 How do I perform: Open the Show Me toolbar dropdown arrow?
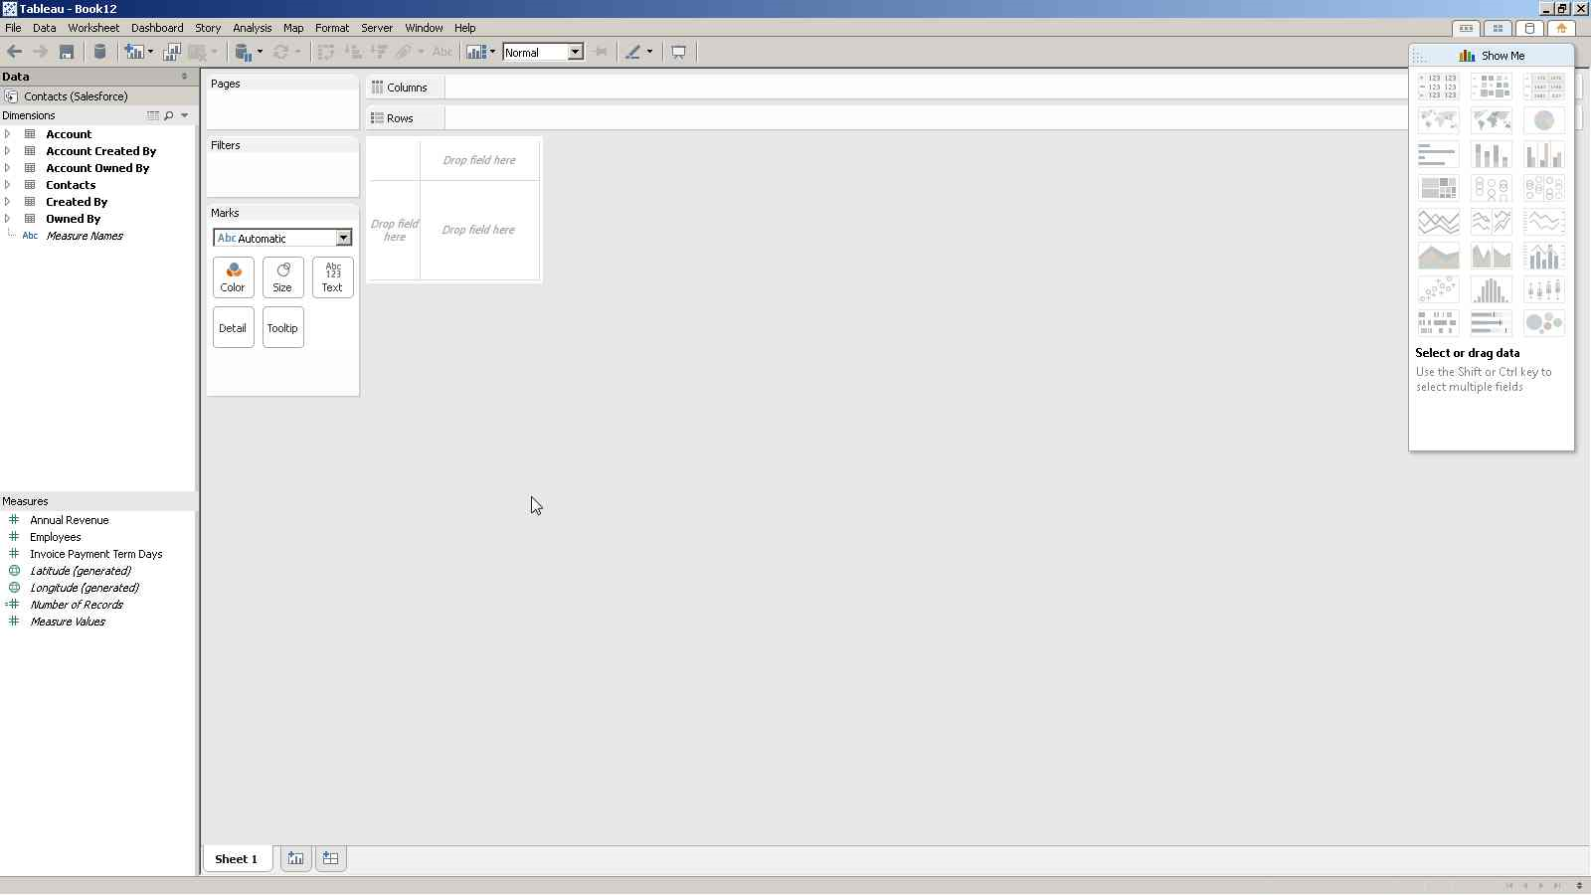(492, 52)
